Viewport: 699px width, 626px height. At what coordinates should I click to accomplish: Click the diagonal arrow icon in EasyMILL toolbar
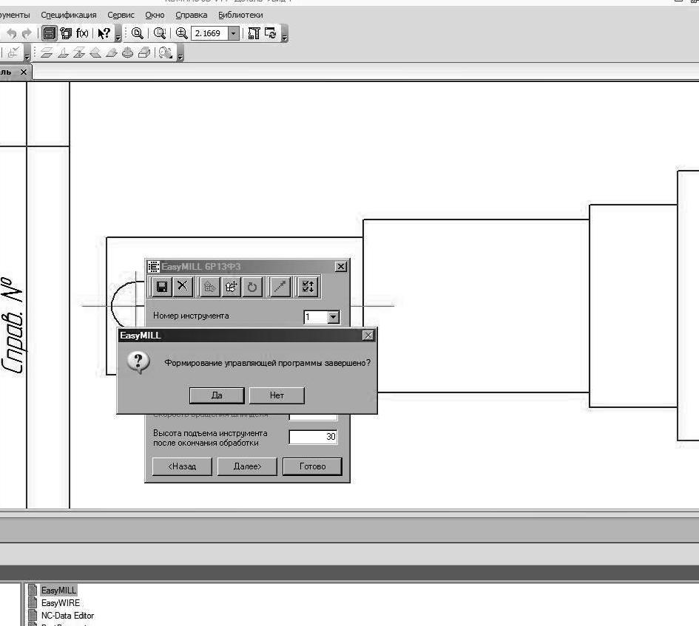tap(280, 287)
